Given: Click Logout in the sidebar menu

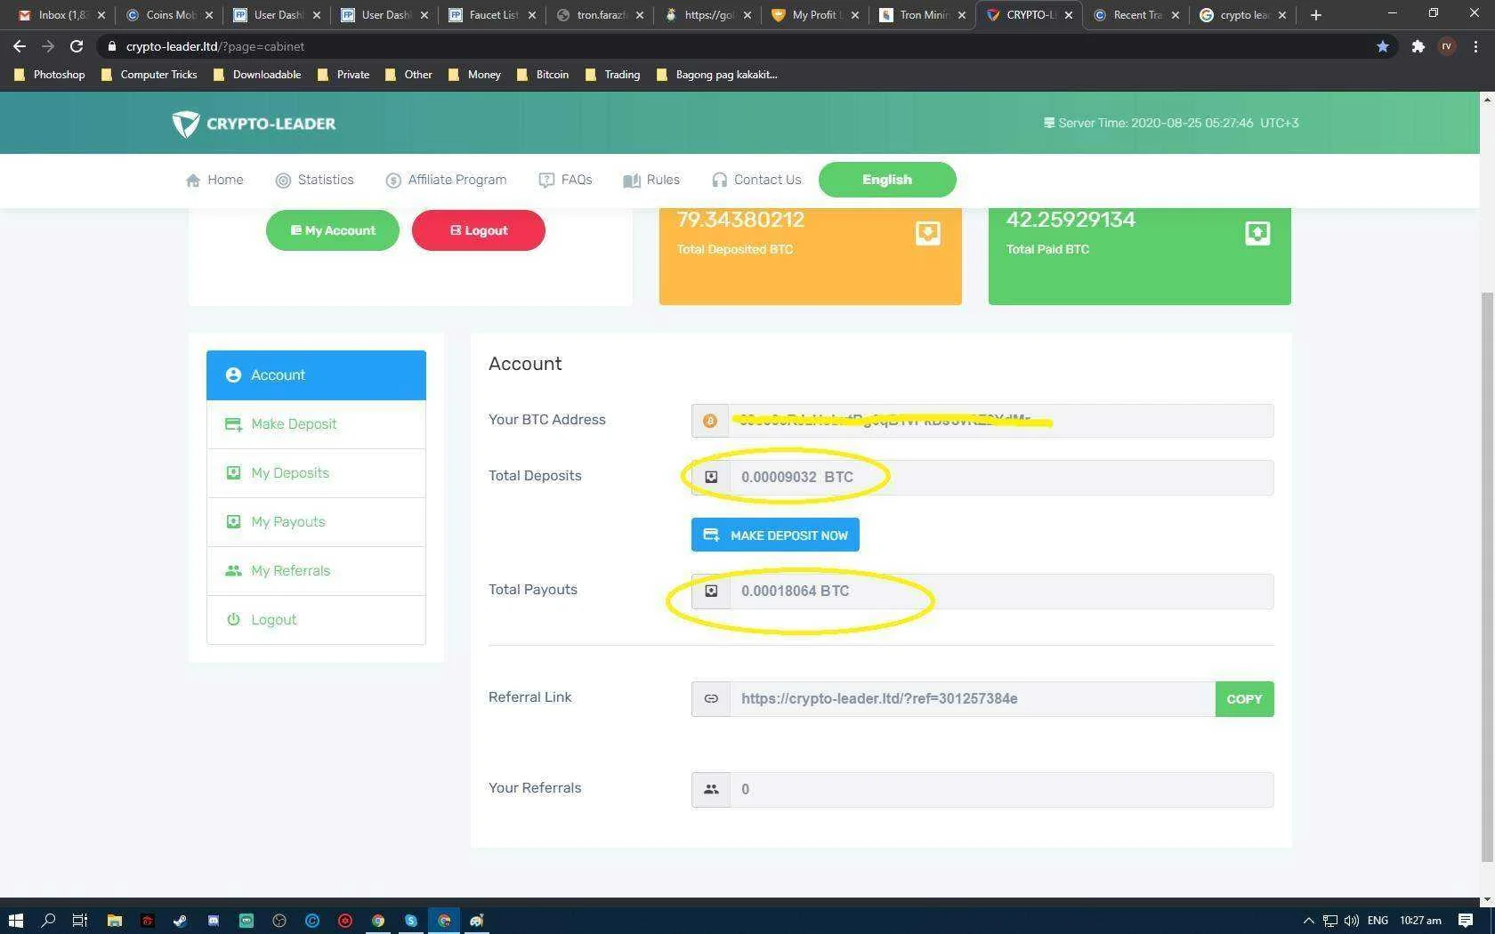Looking at the screenshot, I should point(316,620).
